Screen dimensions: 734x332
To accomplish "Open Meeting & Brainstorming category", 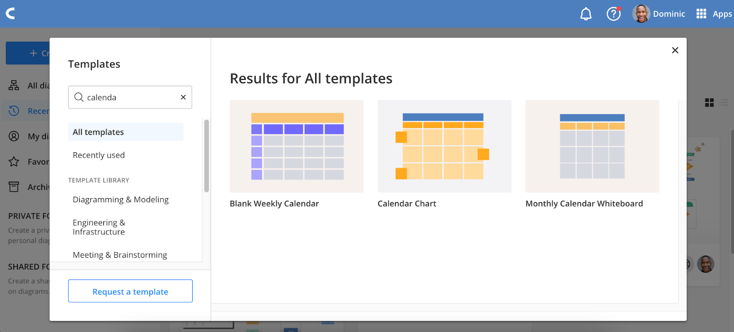I will click(x=120, y=255).
